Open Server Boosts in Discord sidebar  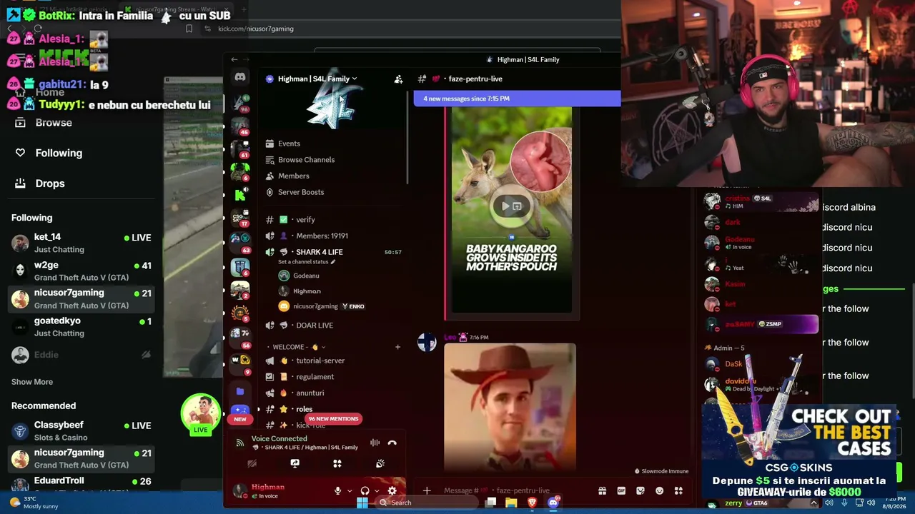[300, 192]
